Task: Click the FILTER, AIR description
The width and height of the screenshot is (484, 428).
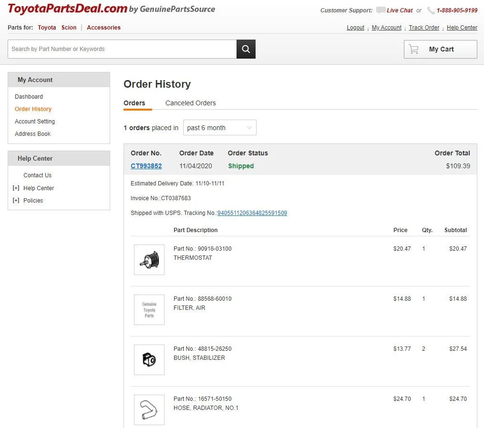Action: 189,307
